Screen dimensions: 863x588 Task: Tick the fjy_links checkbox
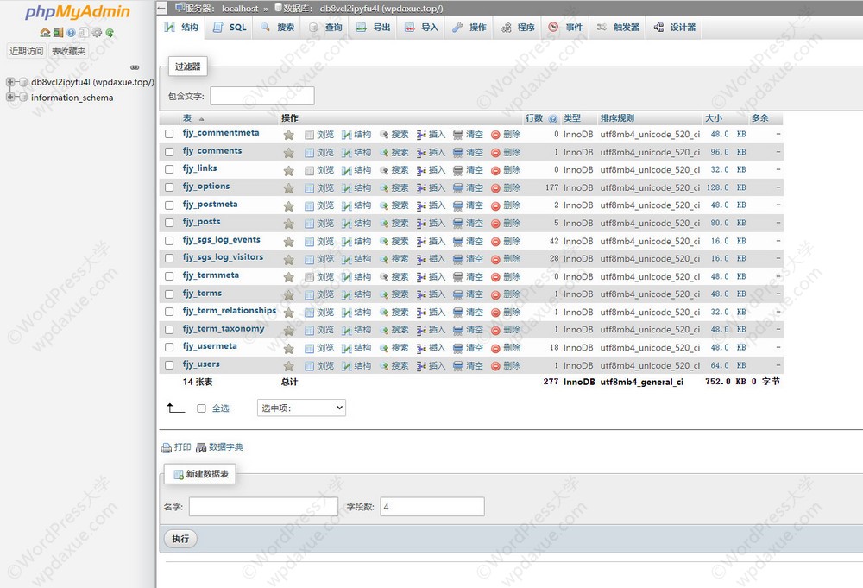point(169,169)
